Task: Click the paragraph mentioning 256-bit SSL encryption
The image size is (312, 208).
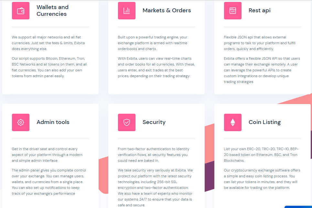Action: (x=156, y=188)
